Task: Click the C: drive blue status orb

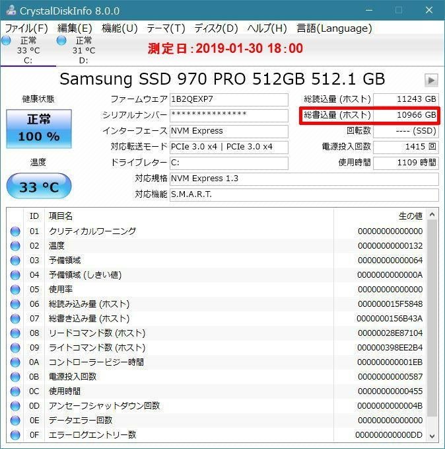Action: pyautogui.click(x=6, y=40)
